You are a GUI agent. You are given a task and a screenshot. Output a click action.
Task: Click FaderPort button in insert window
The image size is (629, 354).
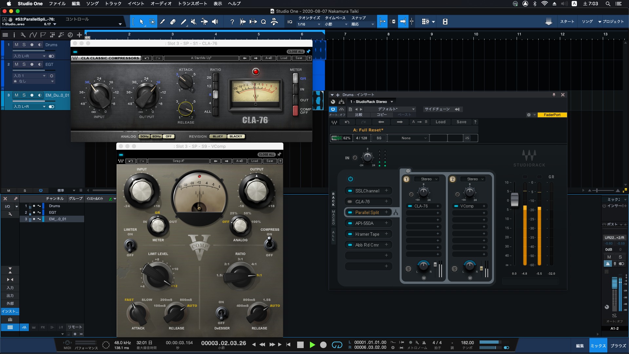[x=552, y=115]
